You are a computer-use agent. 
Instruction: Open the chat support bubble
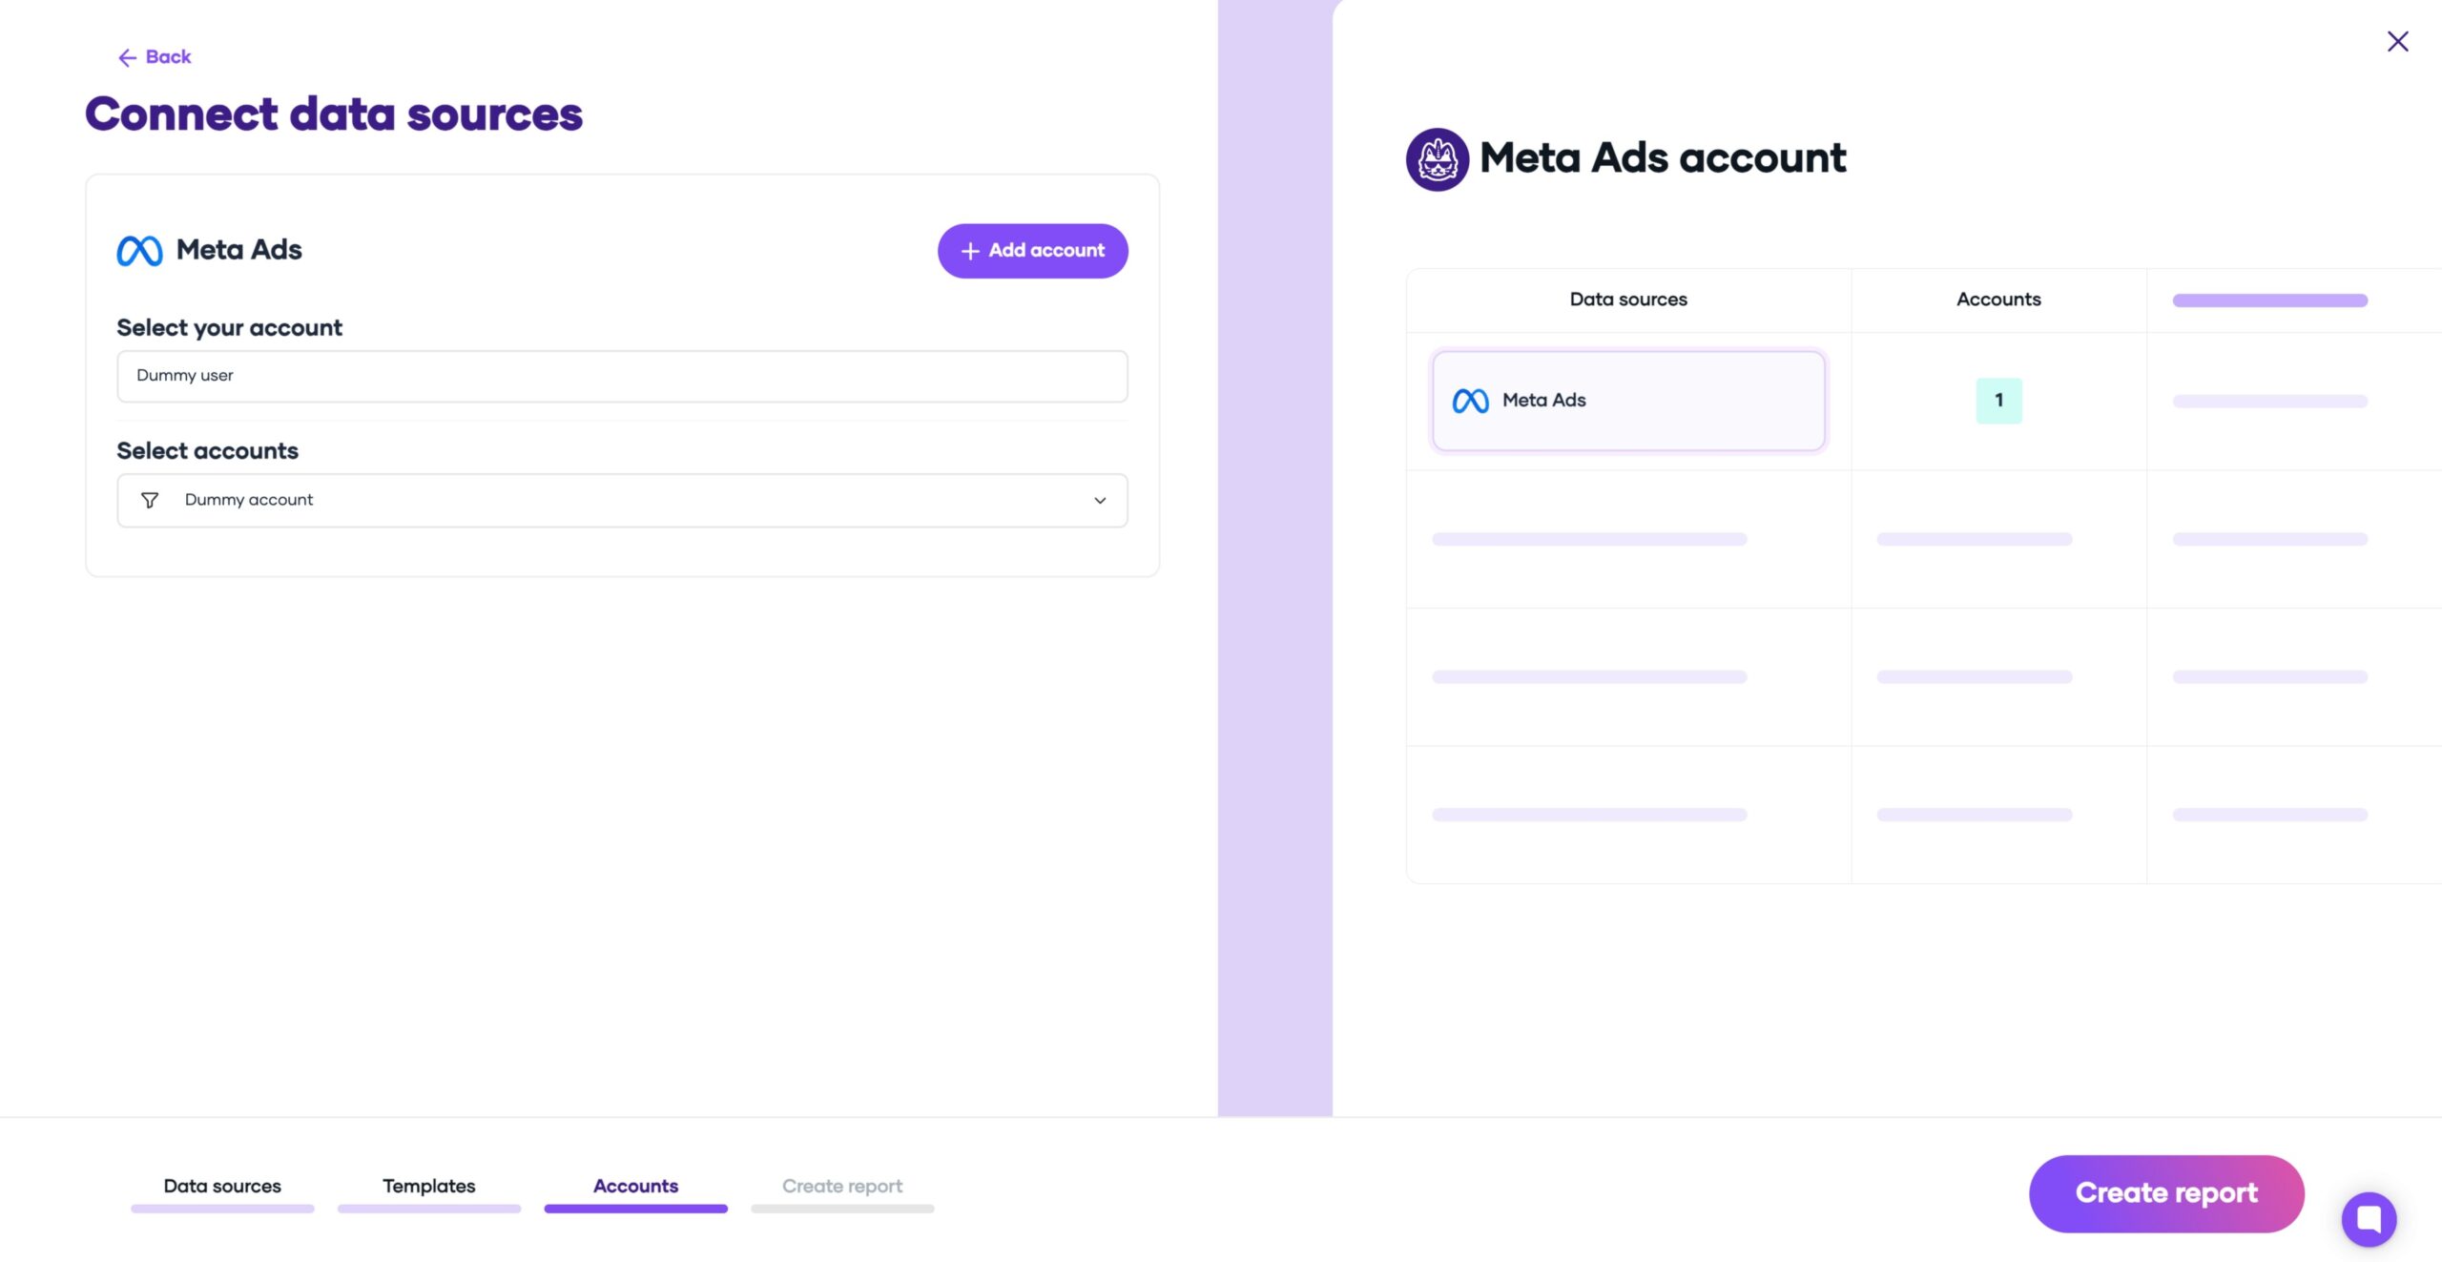pyautogui.click(x=2369, y=1218)
